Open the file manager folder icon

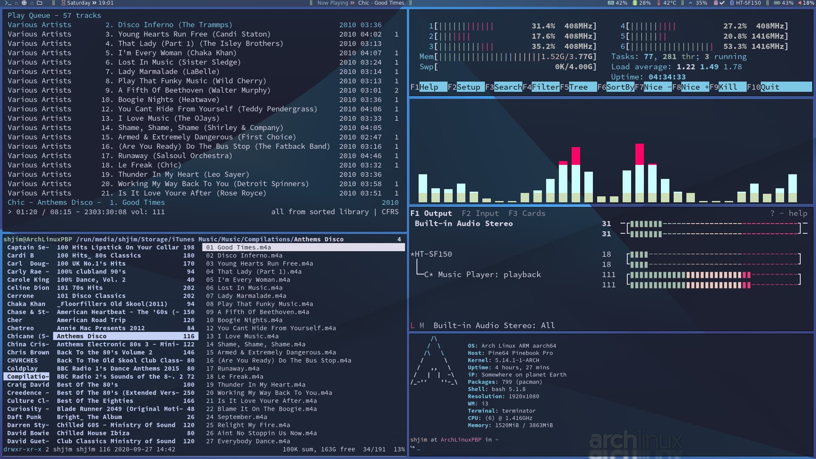[40, 3]
